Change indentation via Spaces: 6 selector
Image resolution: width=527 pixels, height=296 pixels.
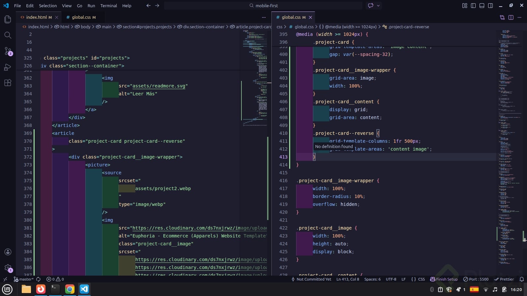[372, 279]
